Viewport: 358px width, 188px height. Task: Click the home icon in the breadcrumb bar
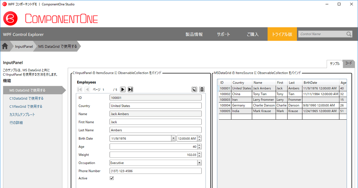point(5,46)
